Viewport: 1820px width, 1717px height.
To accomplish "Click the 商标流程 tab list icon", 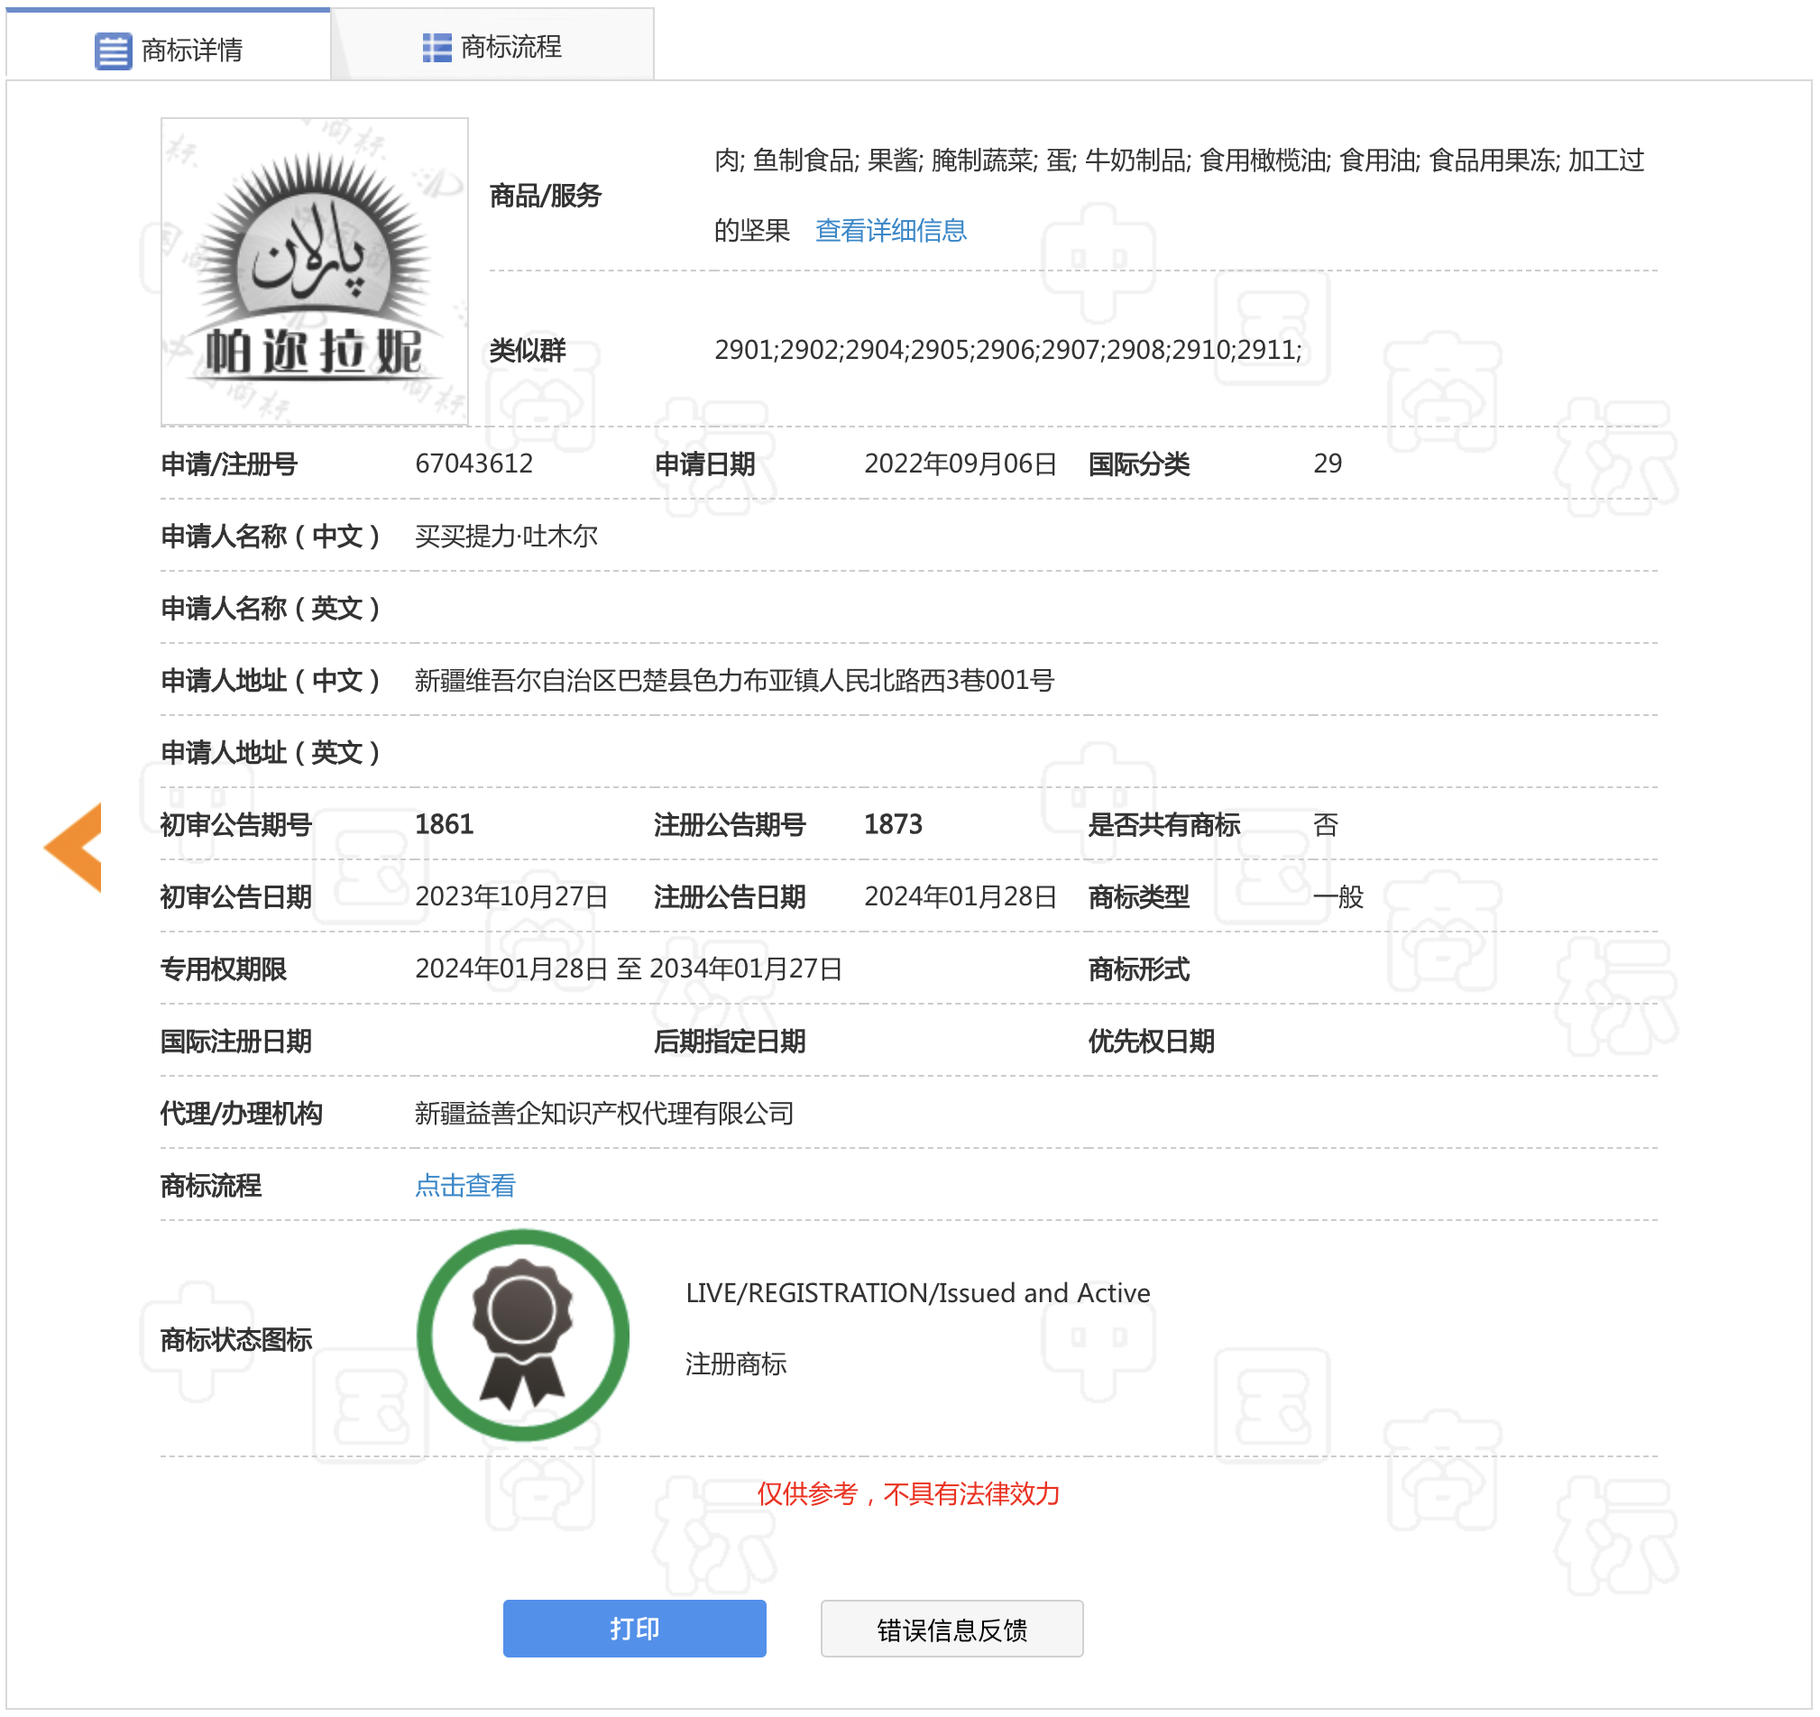I will (x=437, y=47).
